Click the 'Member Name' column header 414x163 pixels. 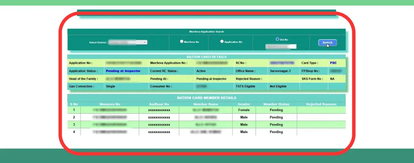(206, 104)
